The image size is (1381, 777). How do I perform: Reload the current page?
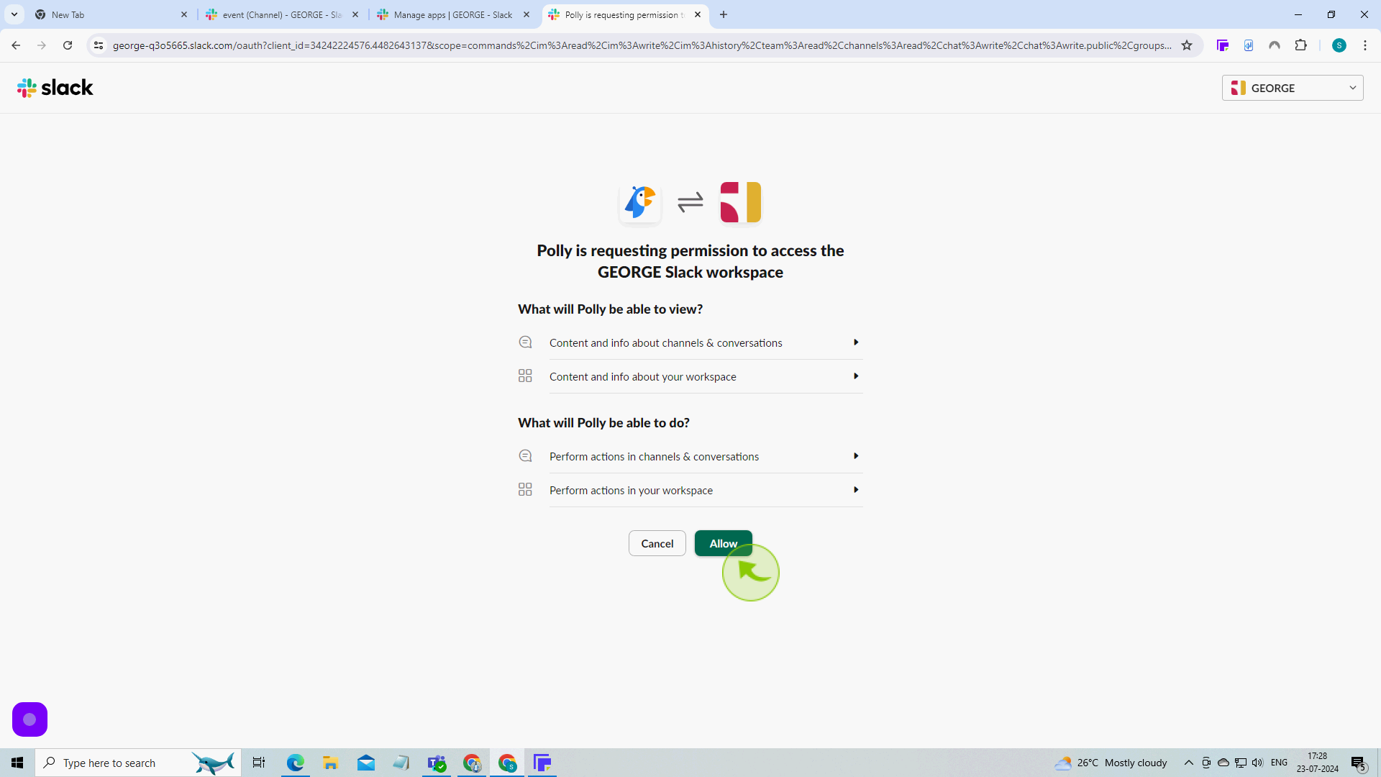(68, 45)
